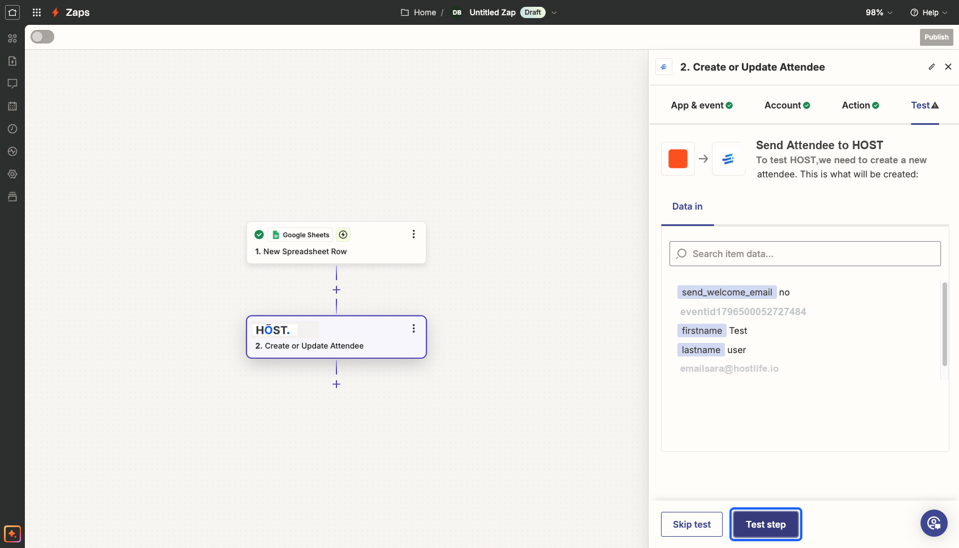Open the 98% zoom level dropdown
The height and width of the screenshot is (548, 959).
[879, 12]
